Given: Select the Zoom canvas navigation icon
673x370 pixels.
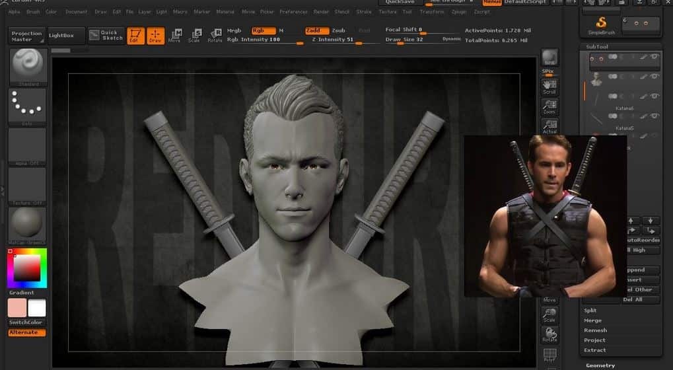Looking at the screenshot, I should [549, 106].
